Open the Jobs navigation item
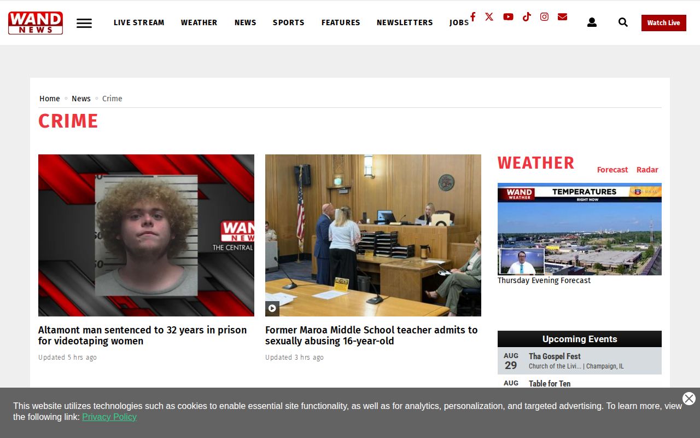 click(x=459, y=22)
